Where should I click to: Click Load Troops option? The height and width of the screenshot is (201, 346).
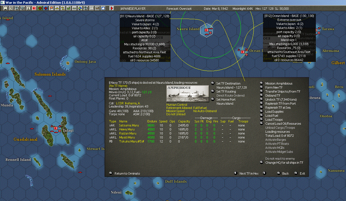274,120
